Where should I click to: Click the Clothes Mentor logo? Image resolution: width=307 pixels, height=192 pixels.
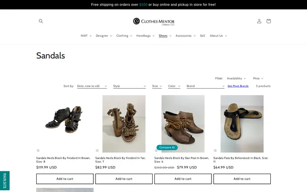point(153,21)
